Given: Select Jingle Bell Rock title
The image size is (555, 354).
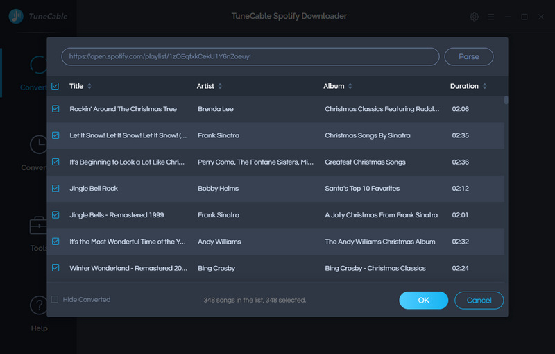Looking at the screenshot, I should (94, 188).
